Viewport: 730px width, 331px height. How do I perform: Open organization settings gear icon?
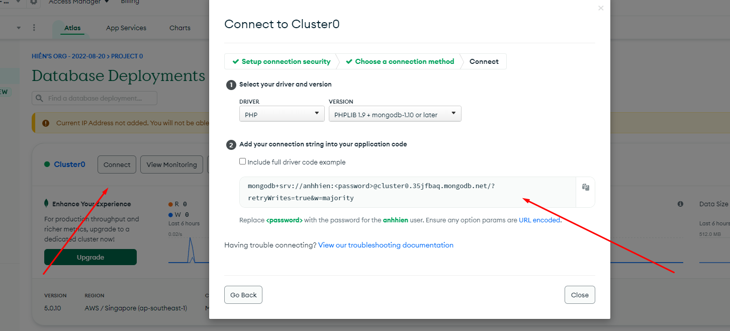coord(34,2)
